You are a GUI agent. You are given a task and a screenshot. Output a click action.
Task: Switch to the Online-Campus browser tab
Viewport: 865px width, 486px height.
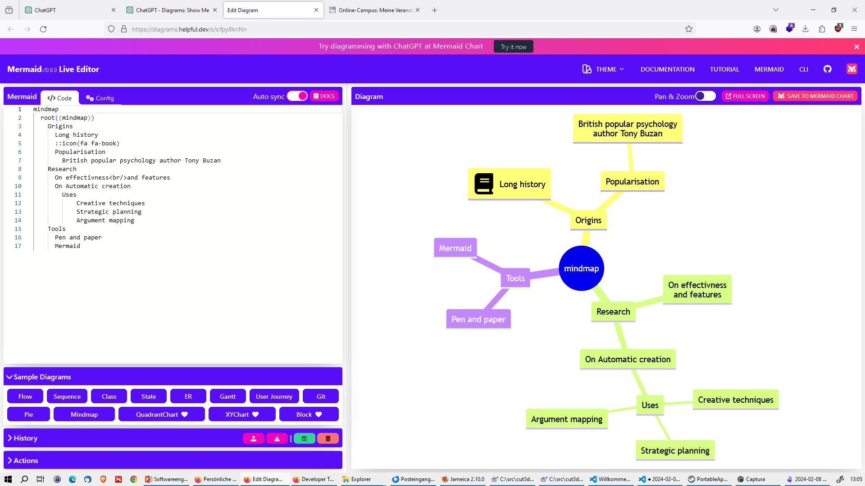click(x=375, y=10)
